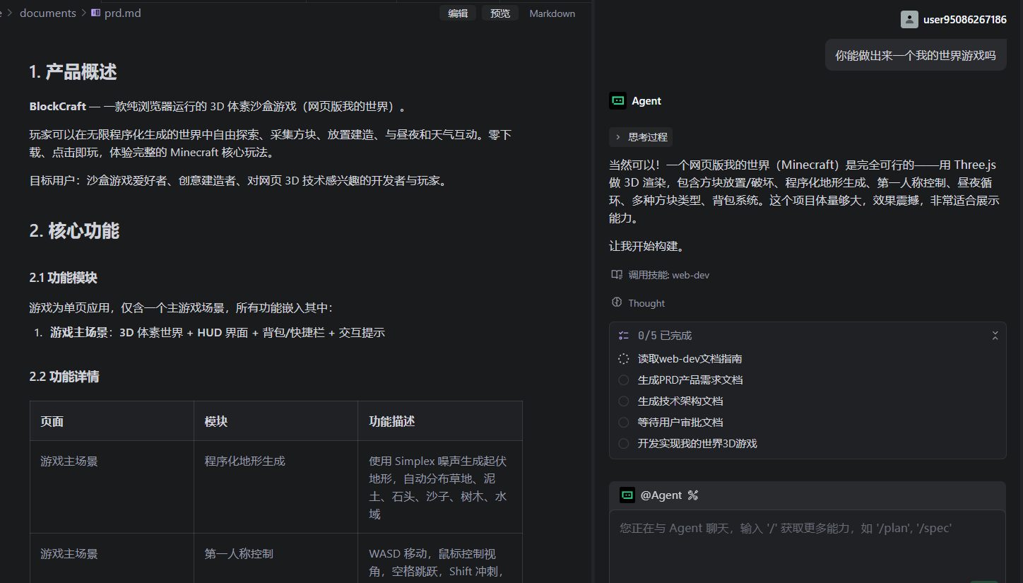Click the book icon beside 调用技能: web-dev
This screenshot has width=1023, height=583.
[617, 274]
